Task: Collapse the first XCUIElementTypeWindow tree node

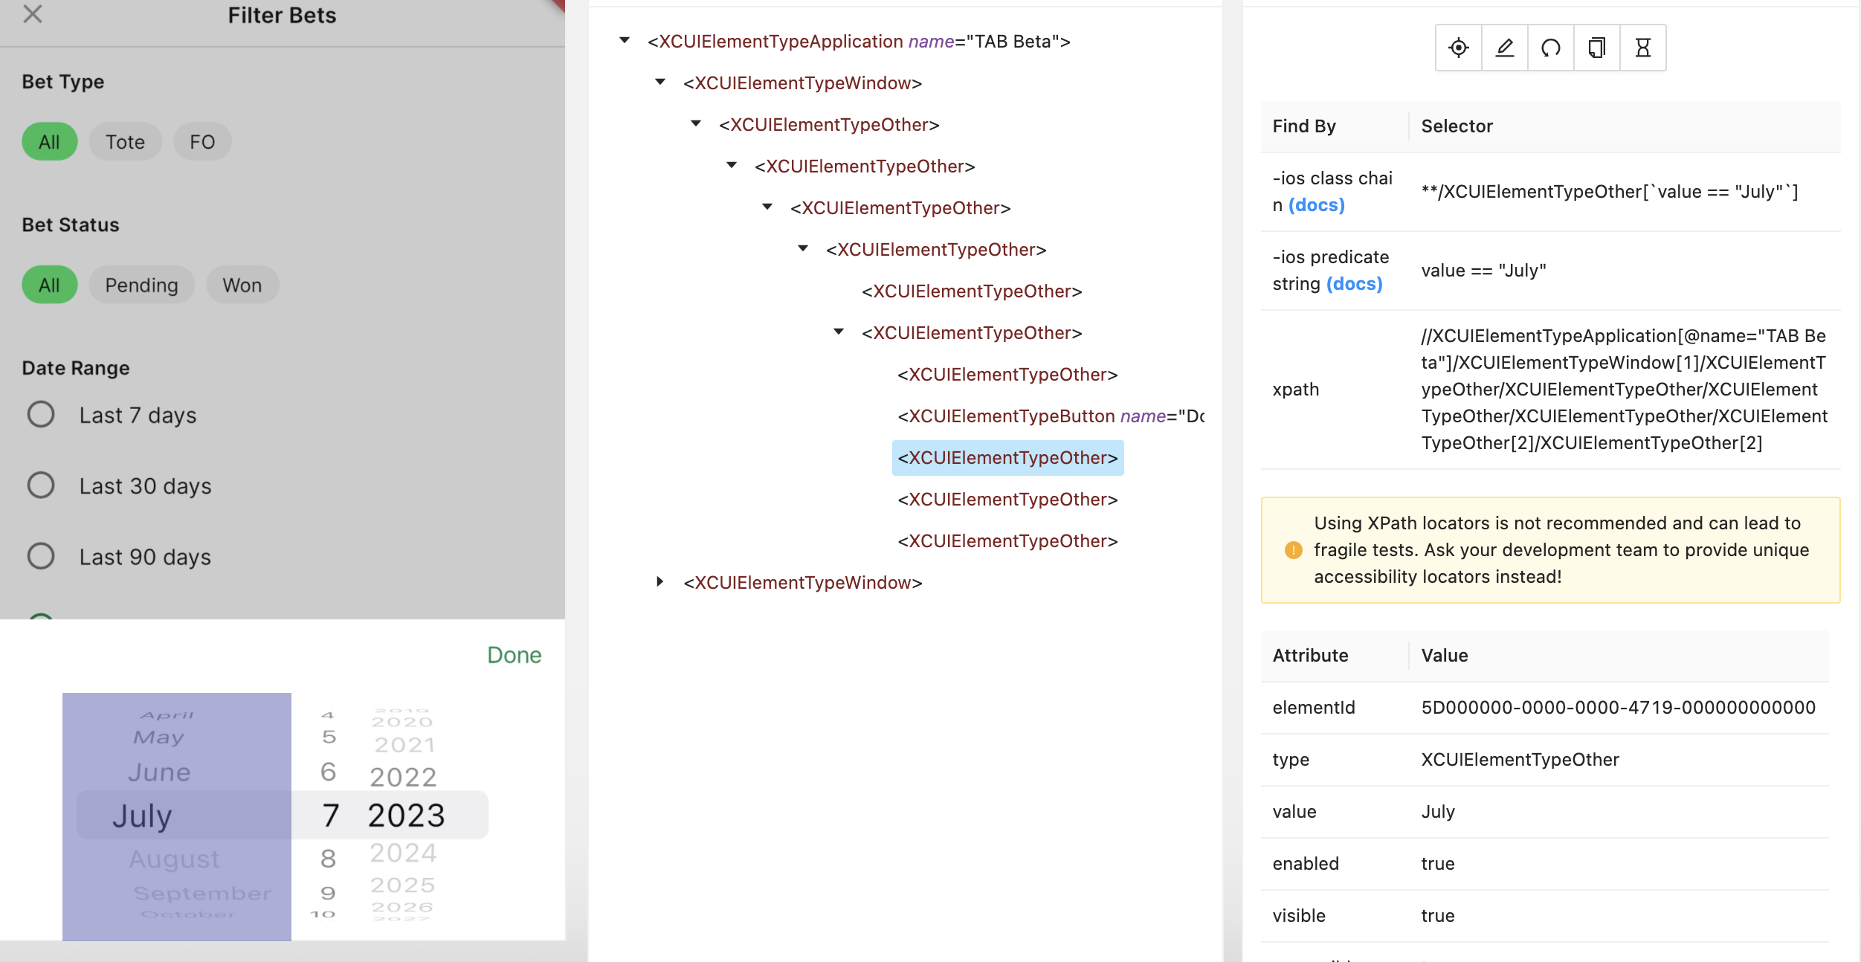Action: [x=659, y=83]
